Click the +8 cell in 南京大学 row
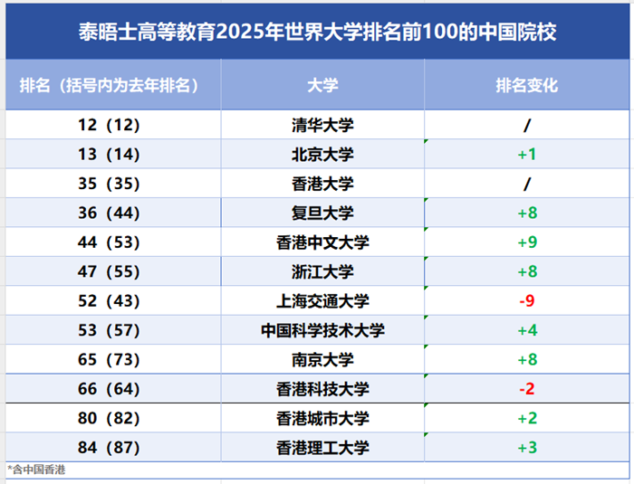This screenshot has width=634, height=484. [527, 359]
